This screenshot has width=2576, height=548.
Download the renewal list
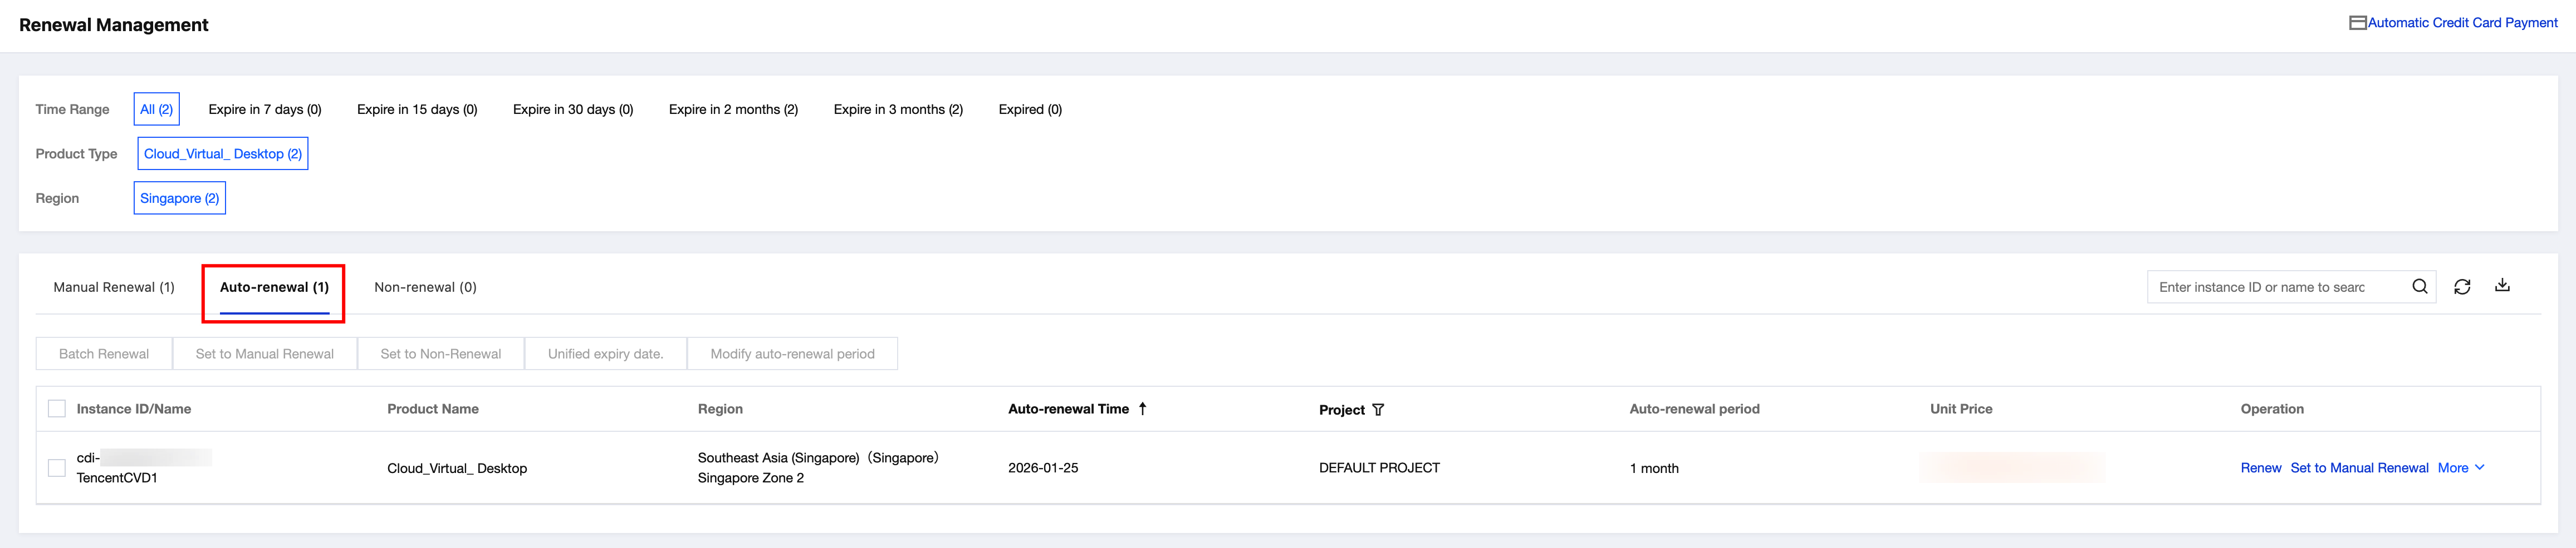(x=2502, y=286)
